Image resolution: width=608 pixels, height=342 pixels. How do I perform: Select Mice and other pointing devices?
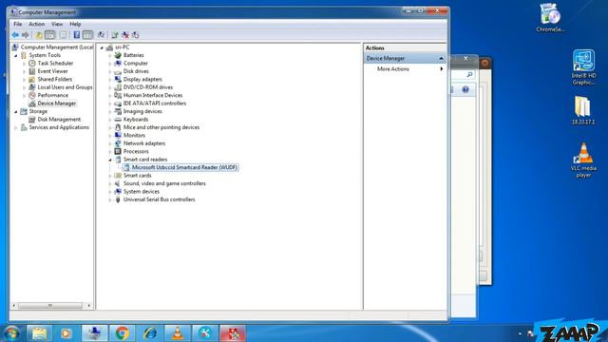pos(161,127)
